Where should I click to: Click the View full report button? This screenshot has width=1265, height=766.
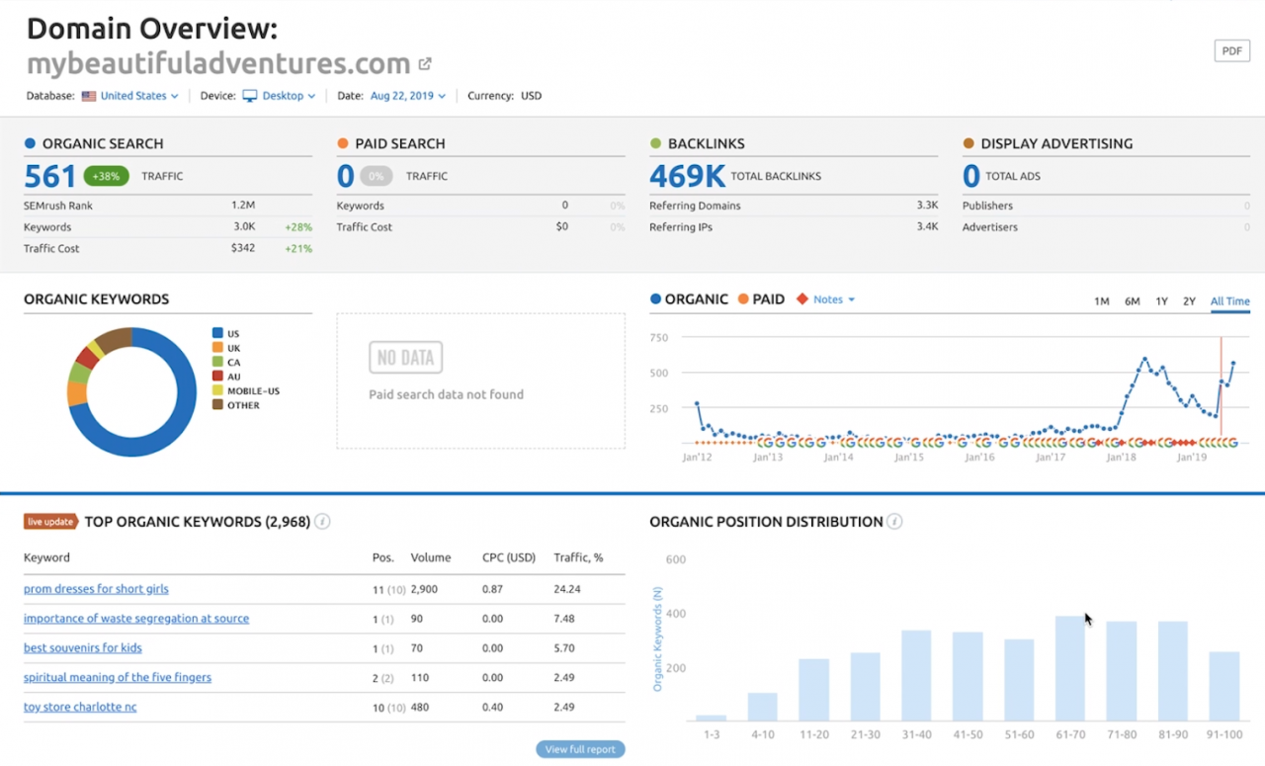pos(580,749)
